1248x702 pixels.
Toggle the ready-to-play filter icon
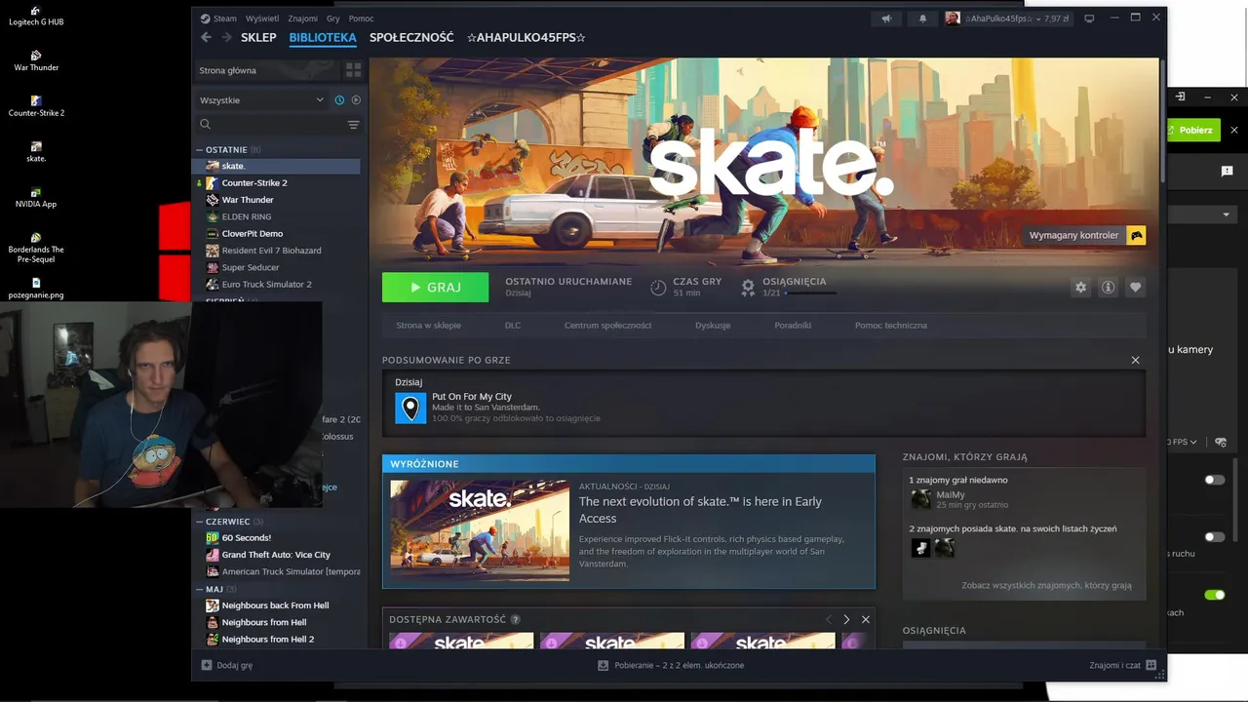pos(356,99)
